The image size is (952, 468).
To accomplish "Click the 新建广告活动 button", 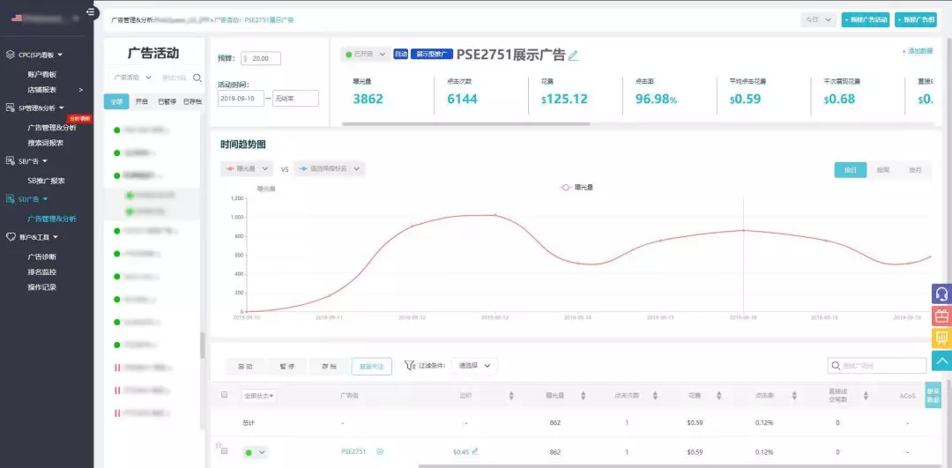I will coord(866,20).
